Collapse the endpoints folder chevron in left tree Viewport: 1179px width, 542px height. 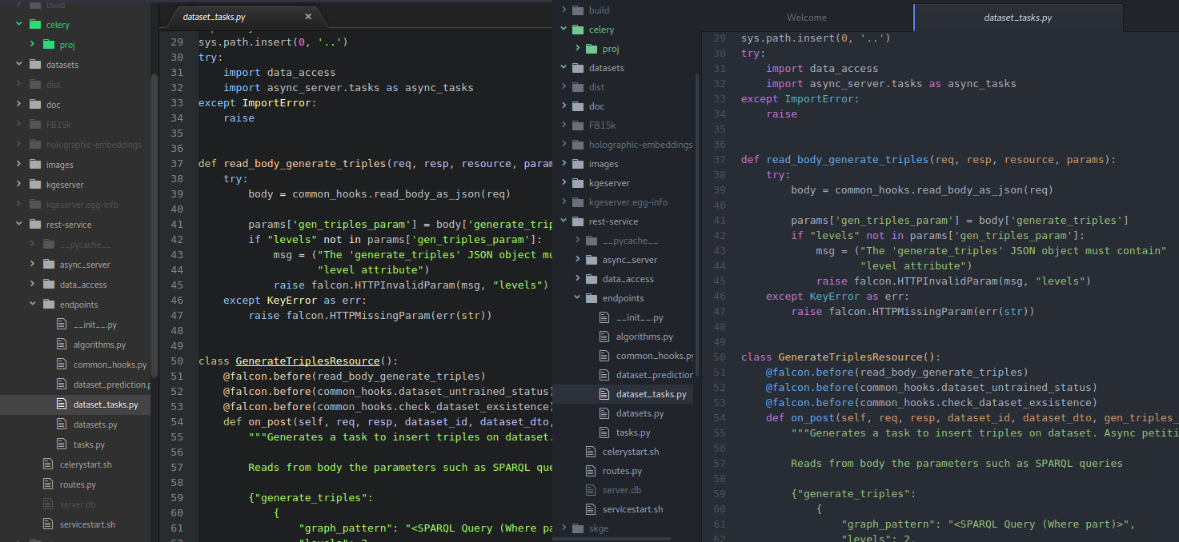32,305
